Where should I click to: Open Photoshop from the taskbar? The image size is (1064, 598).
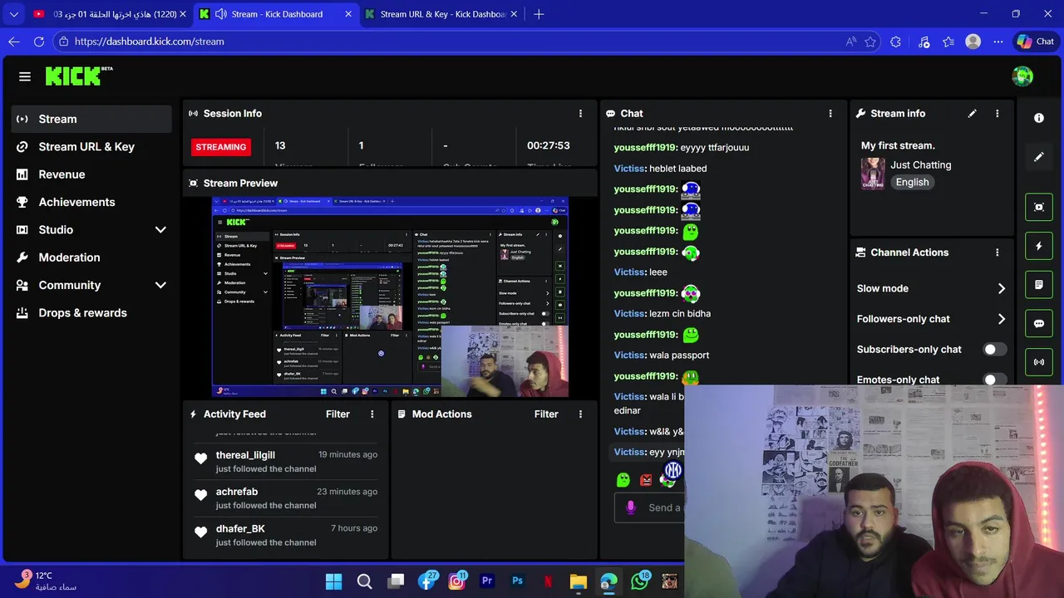517,581
